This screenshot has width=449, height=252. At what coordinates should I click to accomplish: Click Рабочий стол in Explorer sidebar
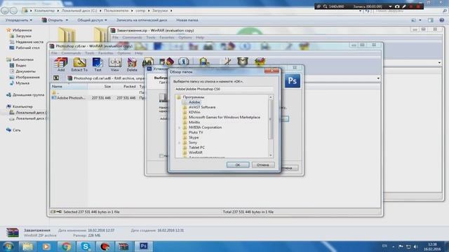coord(27,48)
